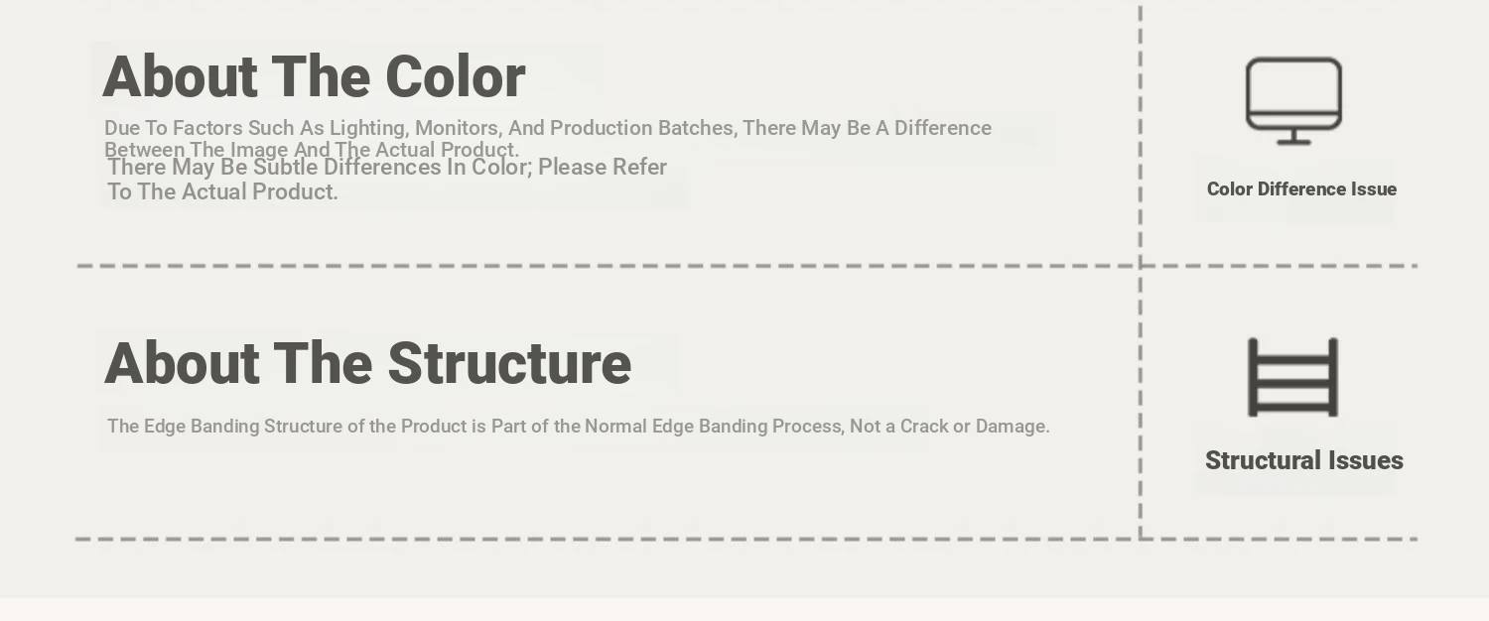The width and height of the screenshot is (1489, 621).
Task: Click the word 'Monitors' in the color description
Action: 458,128
